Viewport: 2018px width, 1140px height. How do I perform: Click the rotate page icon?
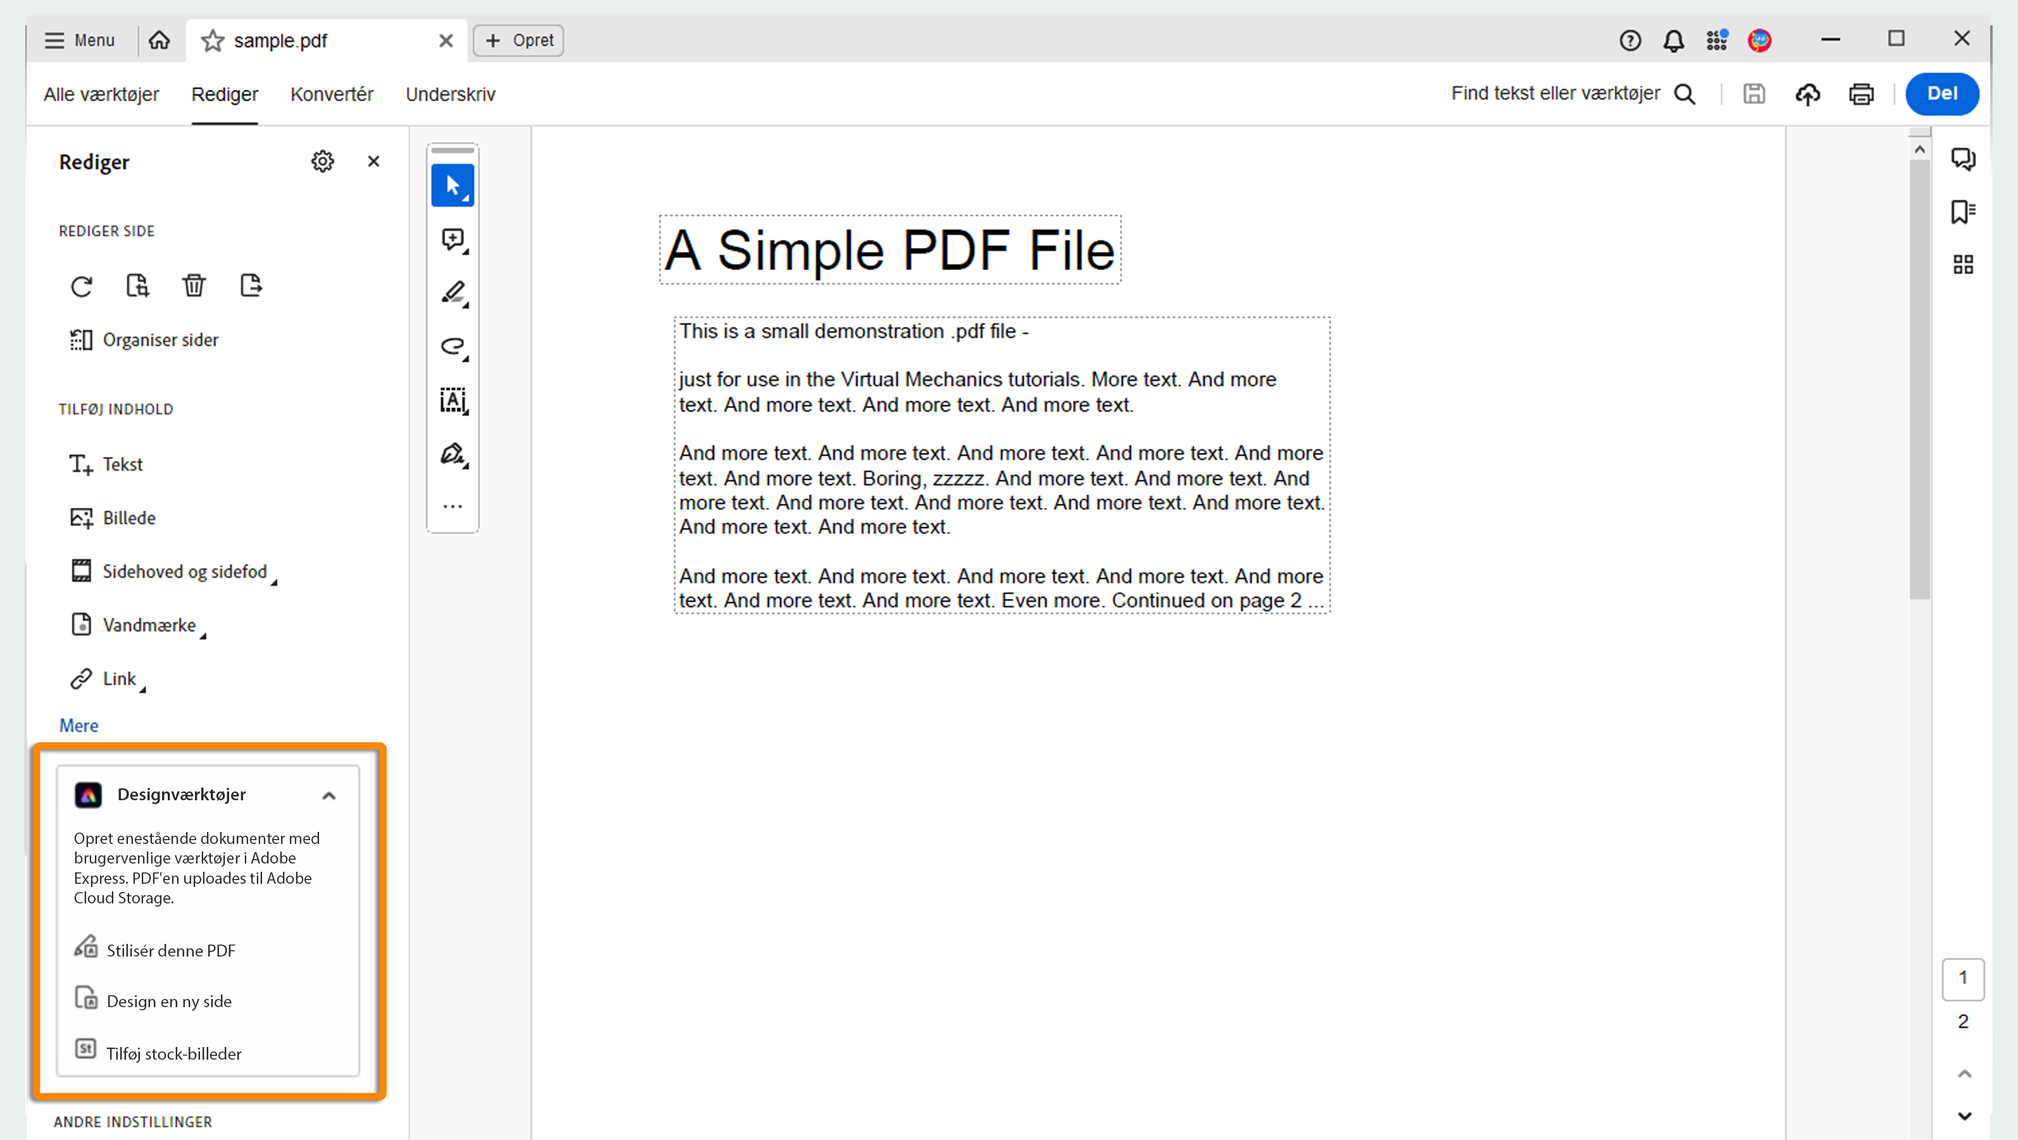click(82, 286)
